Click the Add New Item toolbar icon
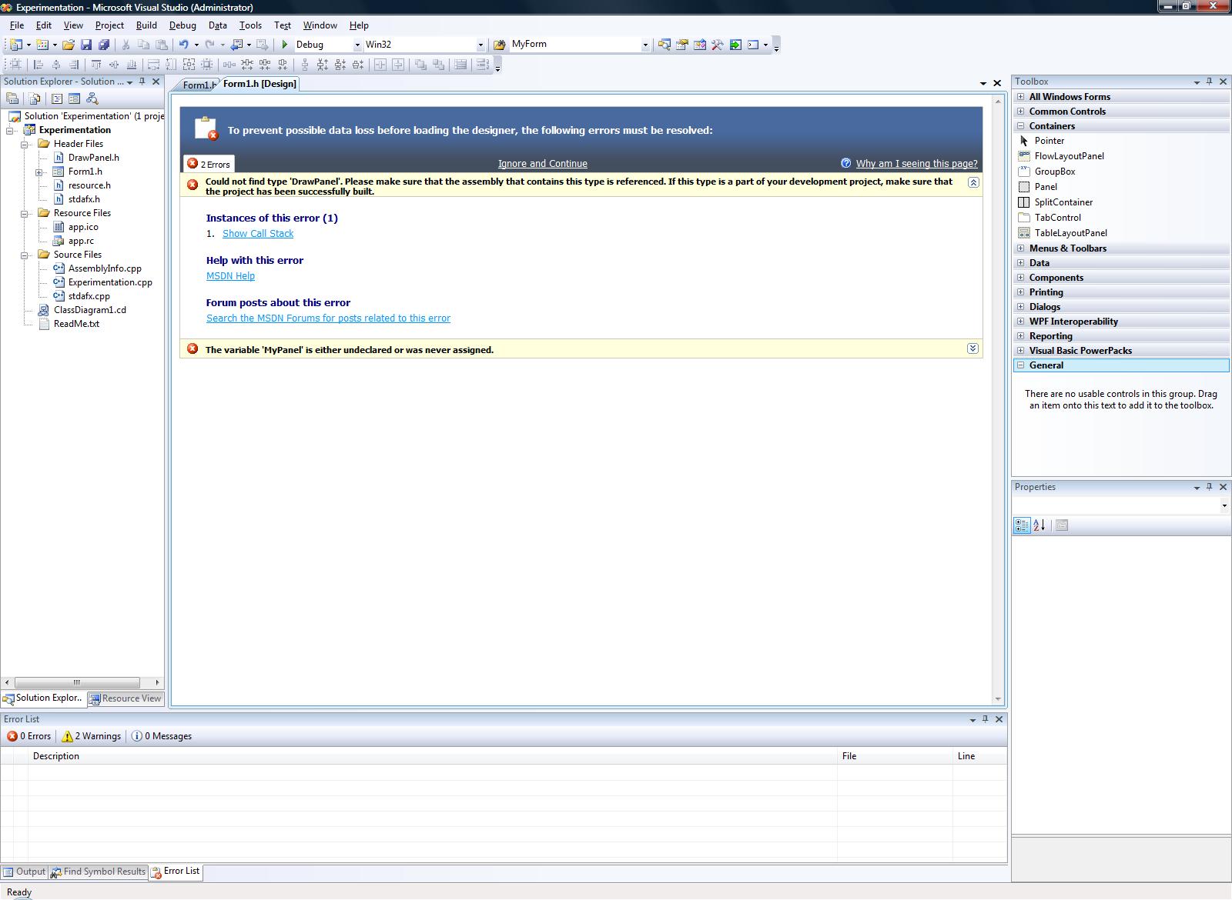The width and height of the screenshot is (1232, 900). 42,45
